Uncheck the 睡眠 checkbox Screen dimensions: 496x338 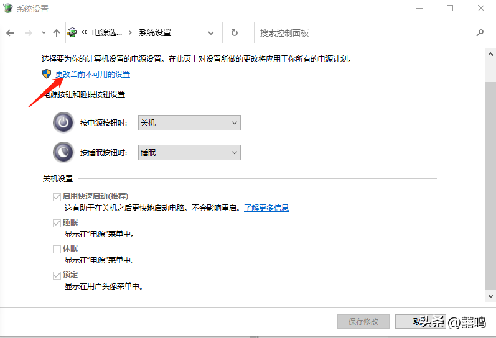(x=57, y=222)
